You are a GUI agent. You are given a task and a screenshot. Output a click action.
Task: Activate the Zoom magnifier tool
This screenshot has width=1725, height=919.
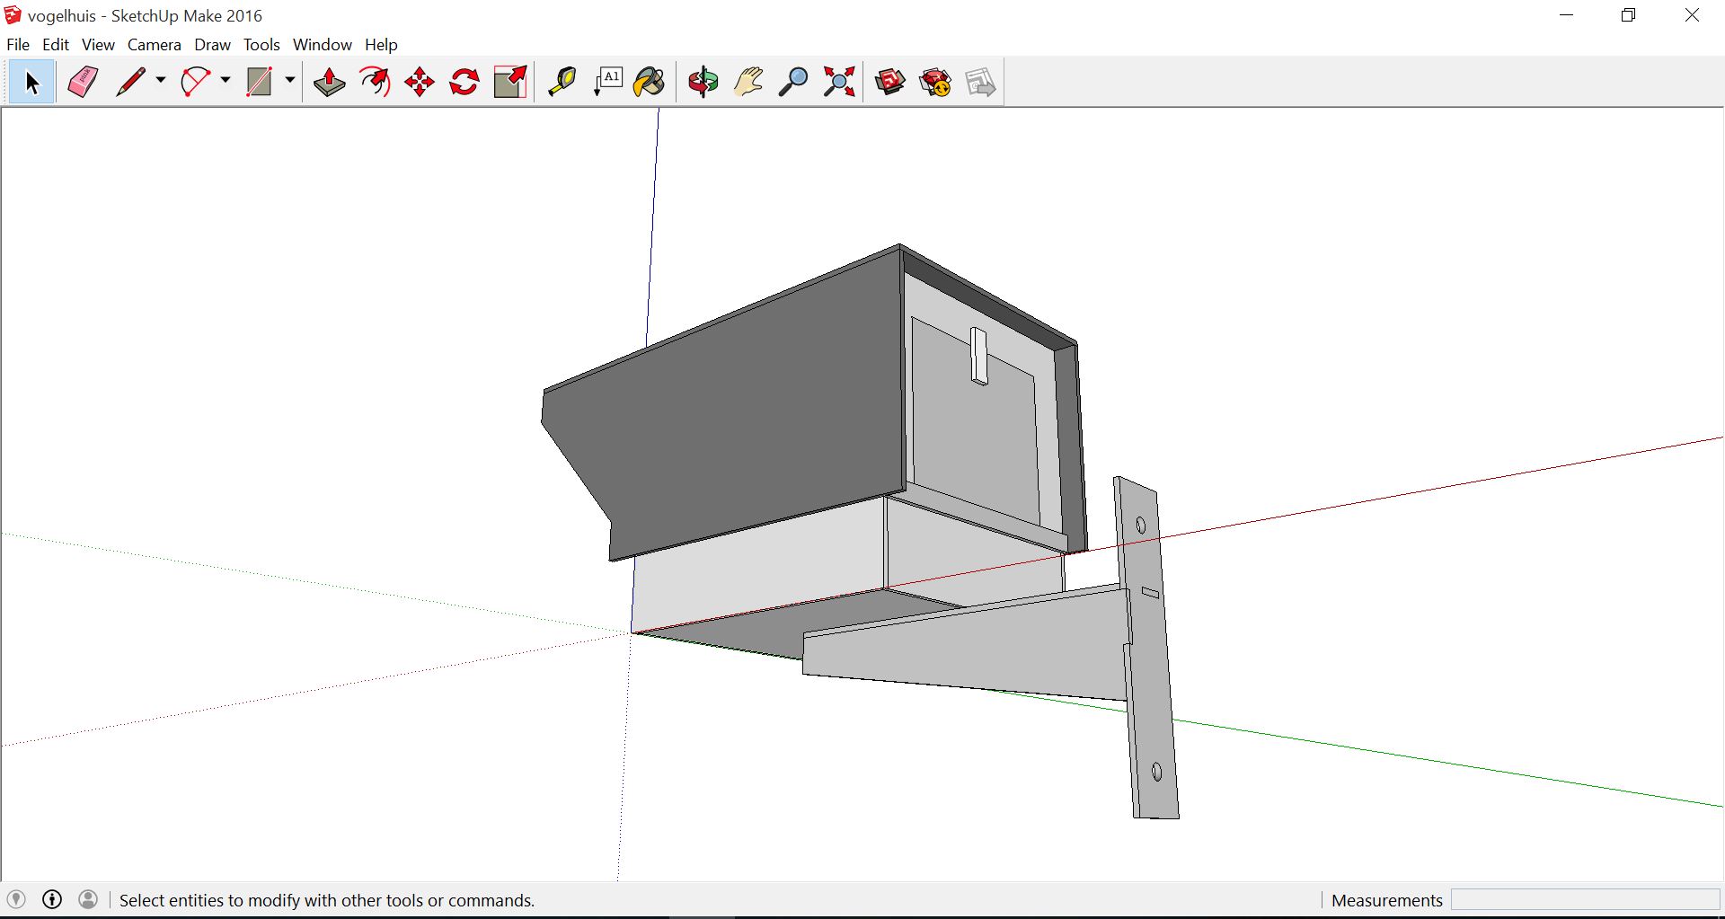tap(793, 83)
